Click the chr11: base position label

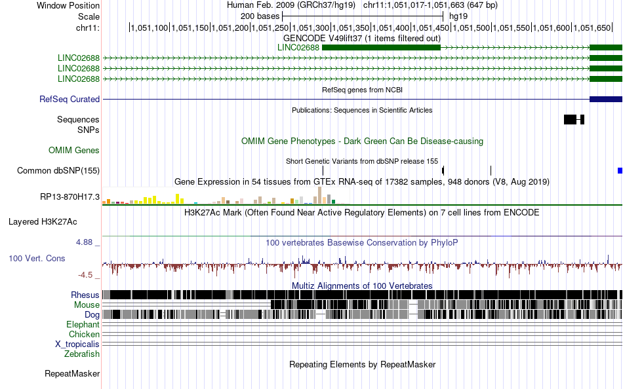click(87, 28)
